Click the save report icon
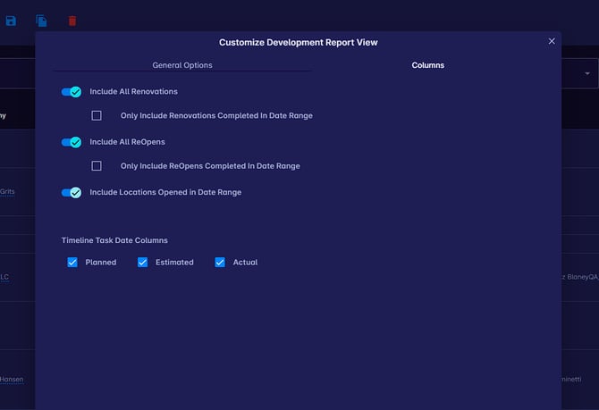Viewport: 599px width, 410px height. click(x=11, y=21)
